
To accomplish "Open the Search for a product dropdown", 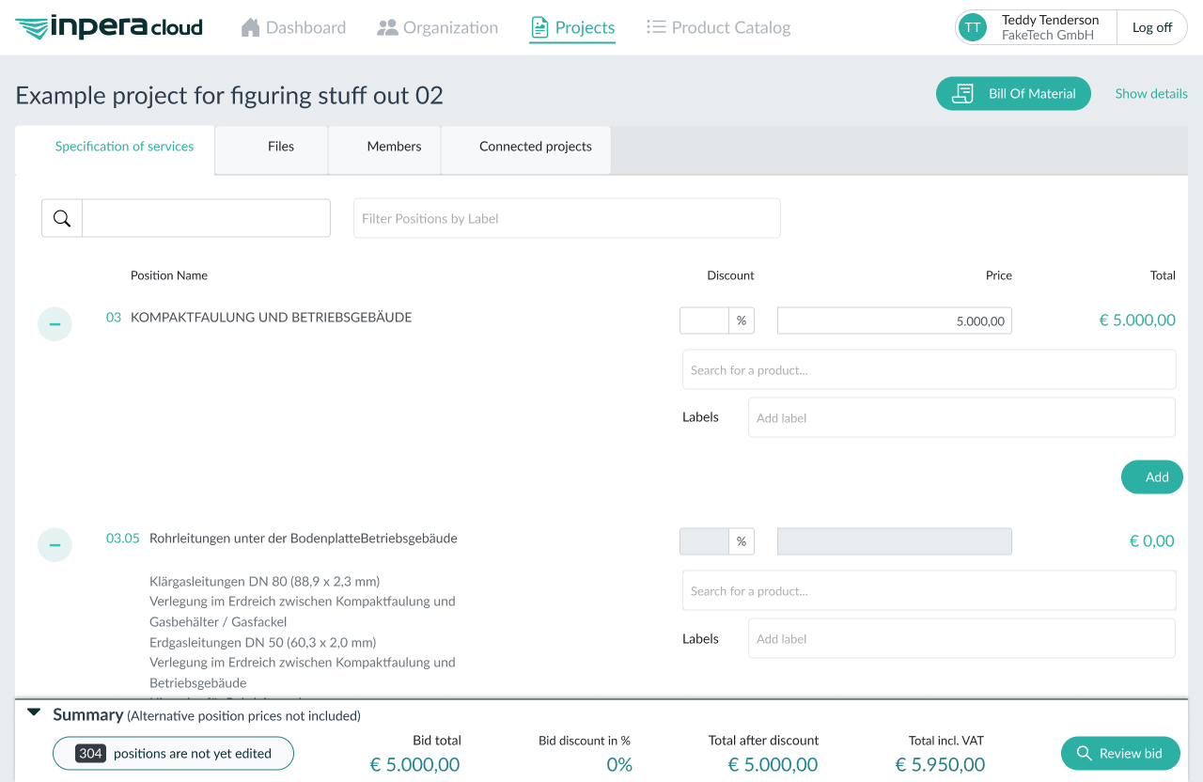I will [929, 368].
